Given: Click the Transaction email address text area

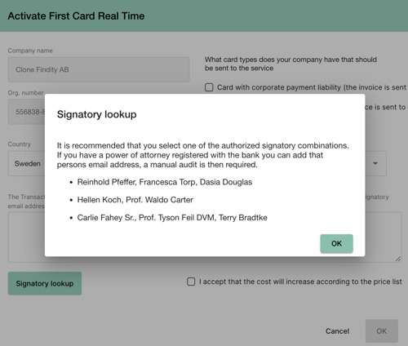Looking at the screenshot, I should (26, 237).
